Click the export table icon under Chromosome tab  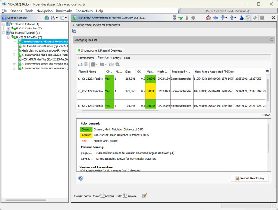click(x=80, y=64)
